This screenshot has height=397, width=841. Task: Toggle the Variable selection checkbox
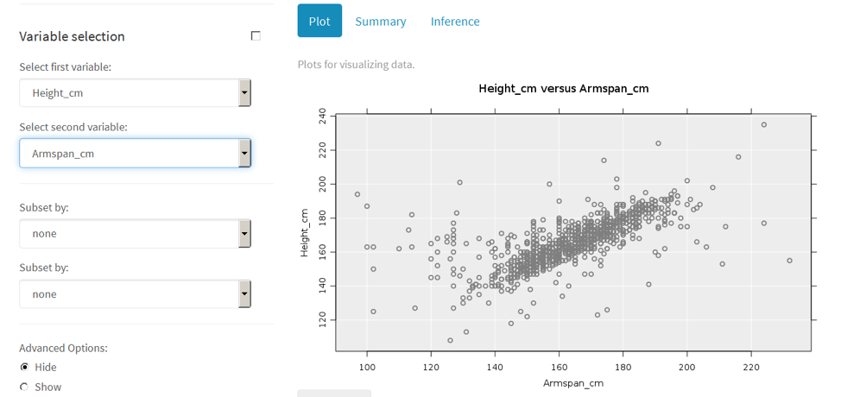256,36
